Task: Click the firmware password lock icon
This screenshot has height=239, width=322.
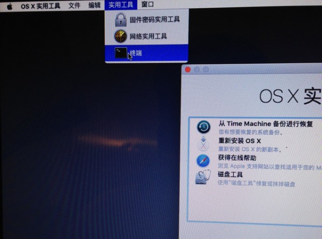Action: pos(121,20)
